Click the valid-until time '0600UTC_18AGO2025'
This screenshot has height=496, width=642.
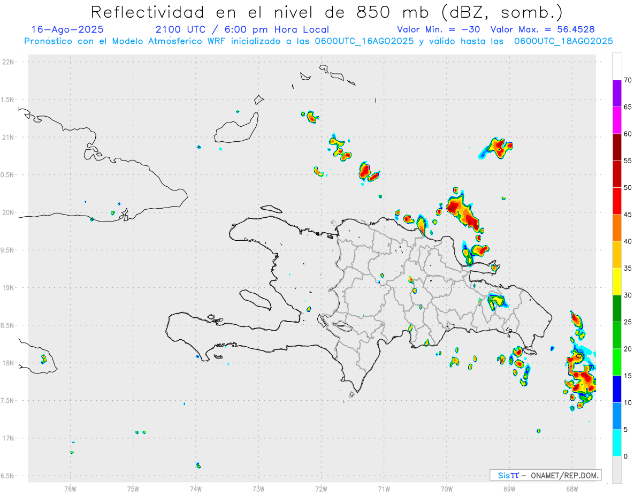563,41
